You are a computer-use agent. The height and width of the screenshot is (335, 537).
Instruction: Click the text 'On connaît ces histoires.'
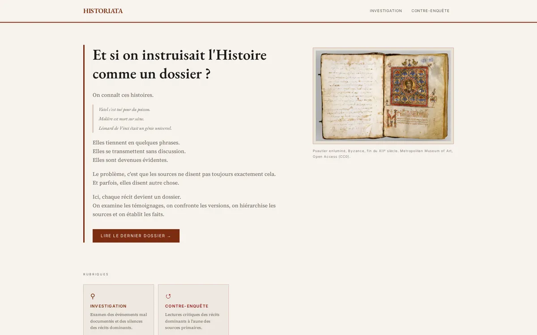pos(123,95)
